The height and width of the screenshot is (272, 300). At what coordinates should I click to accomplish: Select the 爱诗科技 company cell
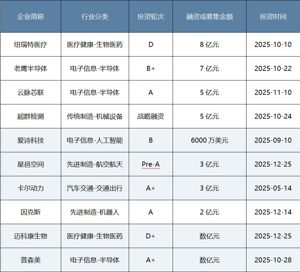click(x=30, y=140)
